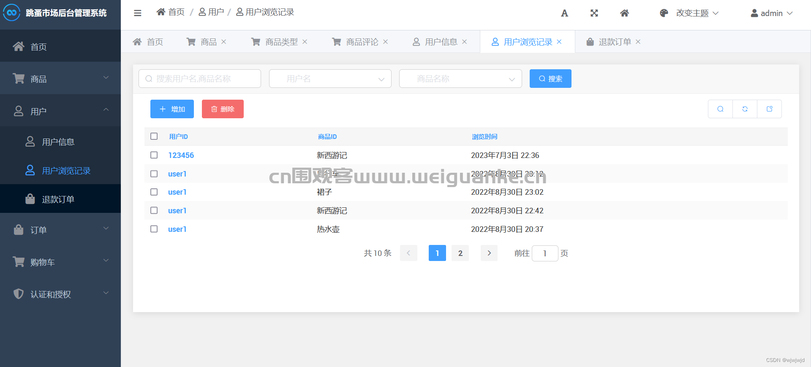This screenshot has height=367, width=811.
Task: Click the 2023年7月3日 22:36 cell
Action: click(505, 155)
